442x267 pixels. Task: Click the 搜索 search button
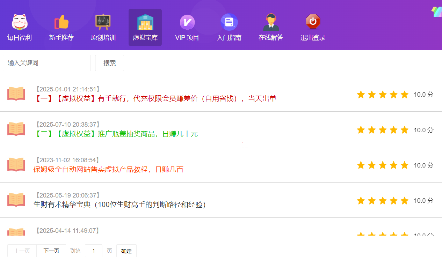[x=109, y=63]
